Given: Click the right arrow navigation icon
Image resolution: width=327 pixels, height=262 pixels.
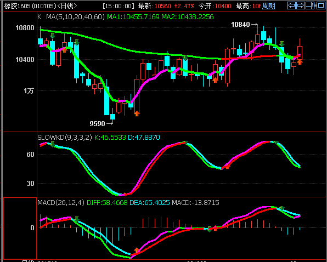Looking at the screenshot, I should click(300, 5).
